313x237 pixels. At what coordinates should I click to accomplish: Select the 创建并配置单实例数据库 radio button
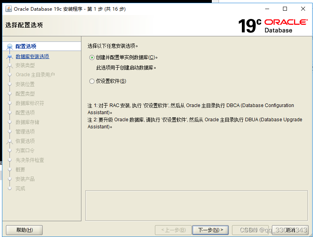92,58
